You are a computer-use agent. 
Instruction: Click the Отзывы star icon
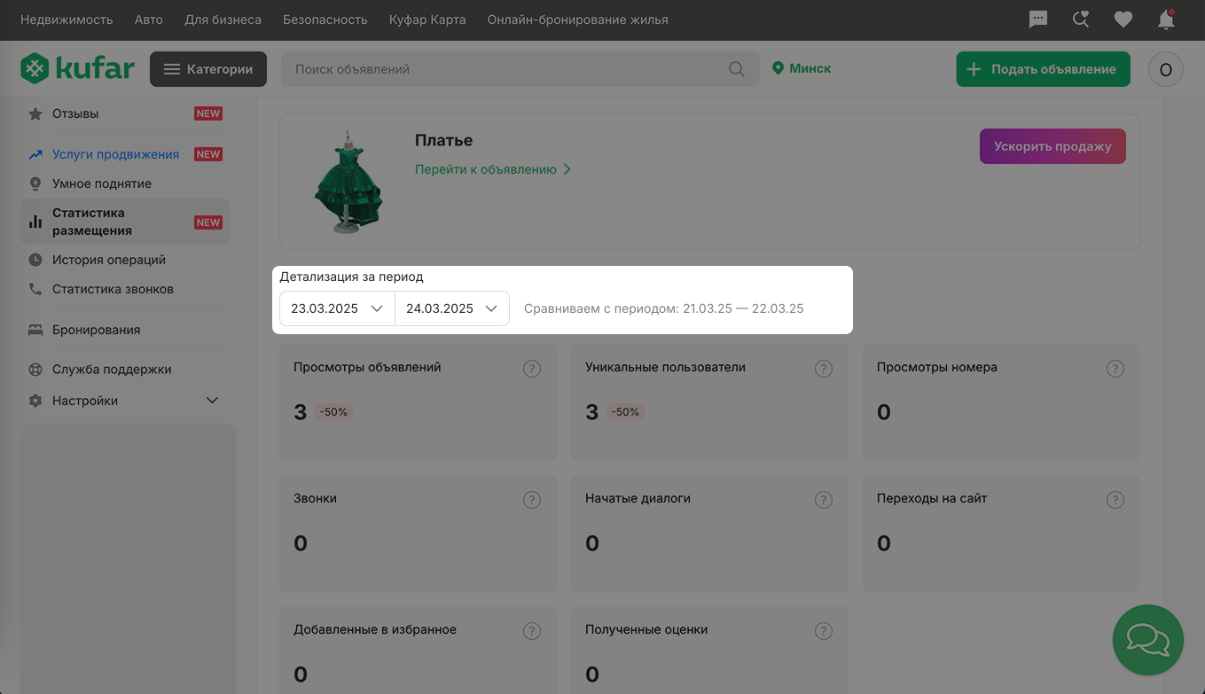[35, 113]
